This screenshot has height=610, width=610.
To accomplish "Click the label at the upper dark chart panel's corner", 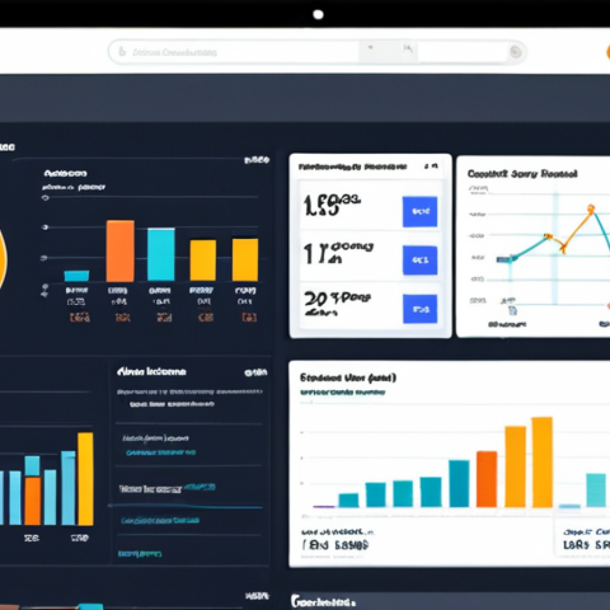I will pyautogui.click(x=257, y=160).
